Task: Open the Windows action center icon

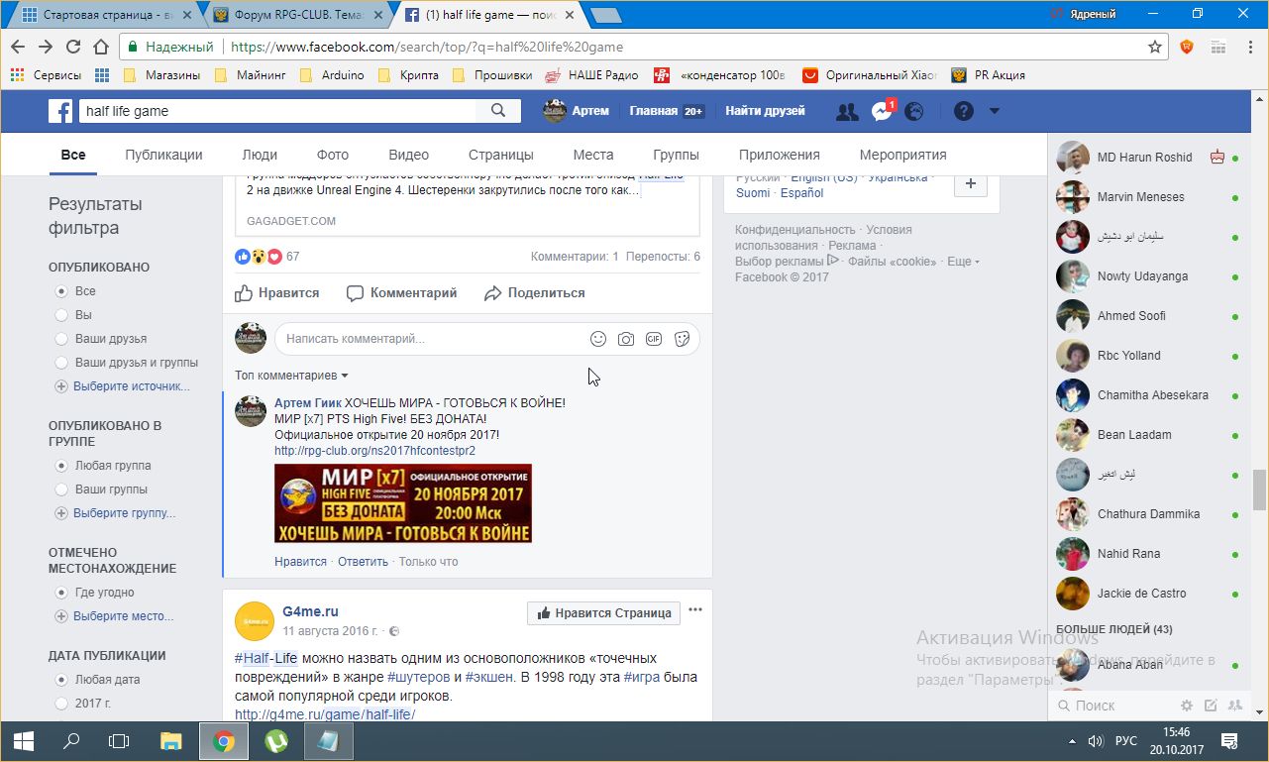Action: (x=1229, y=741)
